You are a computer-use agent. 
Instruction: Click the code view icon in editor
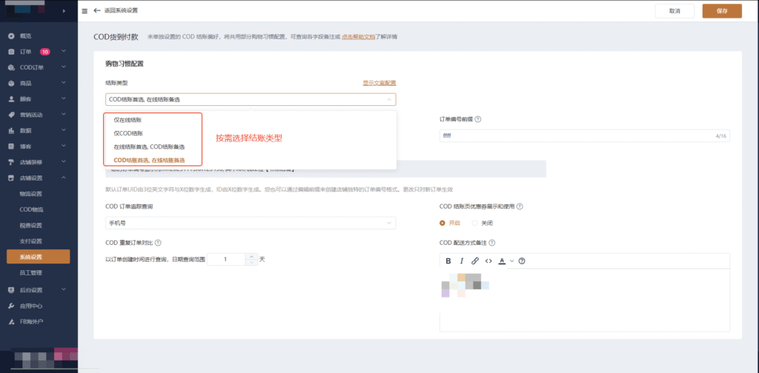pyautogui.click(x=488, y=261)
